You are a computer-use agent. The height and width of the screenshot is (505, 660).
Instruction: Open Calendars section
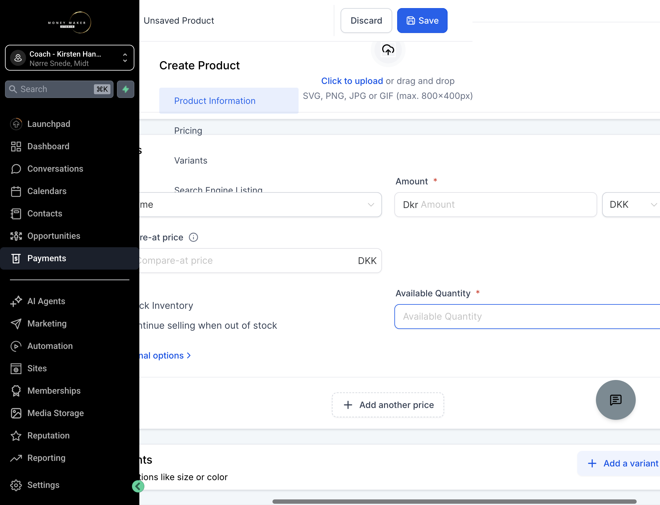[x=70, y=191]
